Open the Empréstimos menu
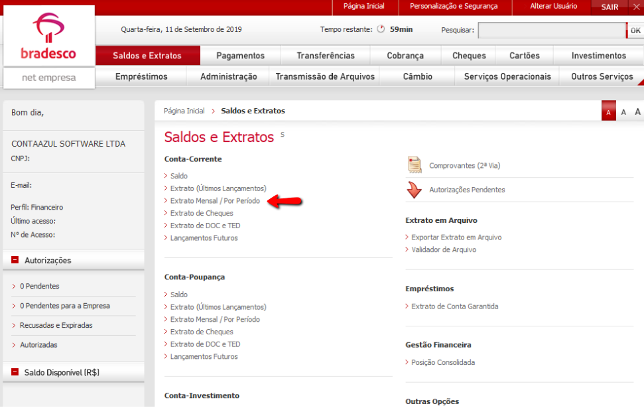 (x=141, y=76)
